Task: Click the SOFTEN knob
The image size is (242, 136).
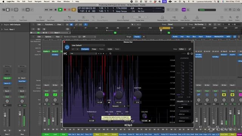Action: click(x=137, y=95)
